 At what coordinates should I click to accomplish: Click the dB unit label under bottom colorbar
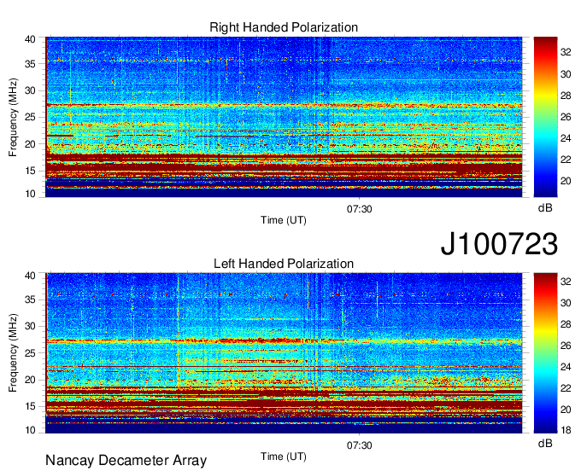pyautogui.click(x=545, y=444)
